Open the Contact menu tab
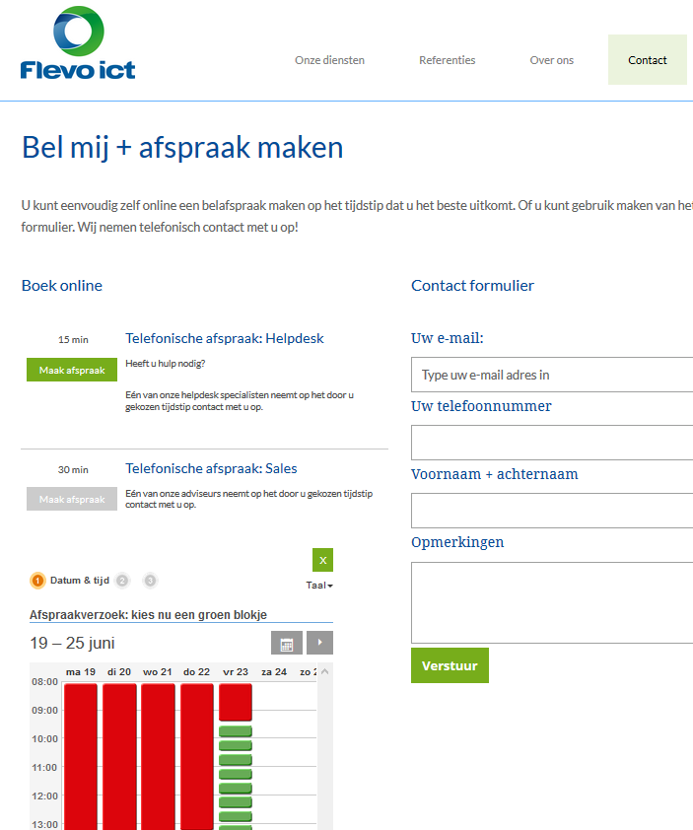693x830 pixels. (647, 60)
